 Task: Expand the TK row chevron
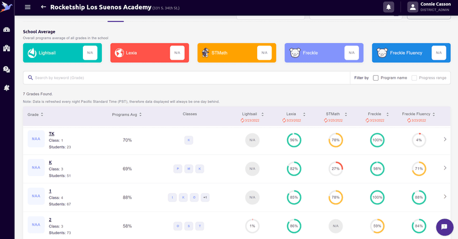coord(445,139)
